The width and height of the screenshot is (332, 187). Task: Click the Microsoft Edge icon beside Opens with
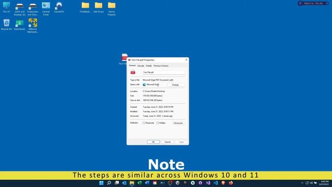pos(144,85)
